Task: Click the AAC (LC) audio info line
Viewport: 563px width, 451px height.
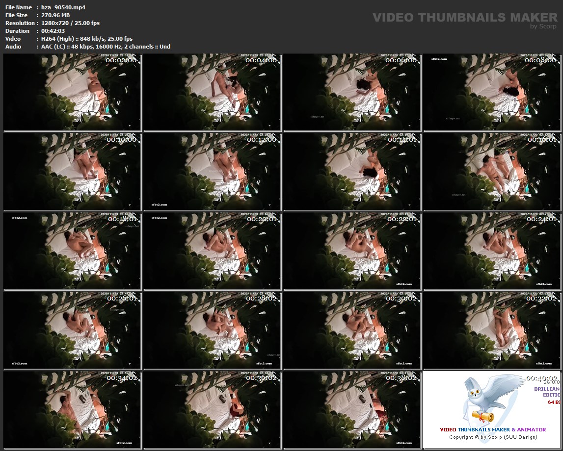Action: coord(106,47)
